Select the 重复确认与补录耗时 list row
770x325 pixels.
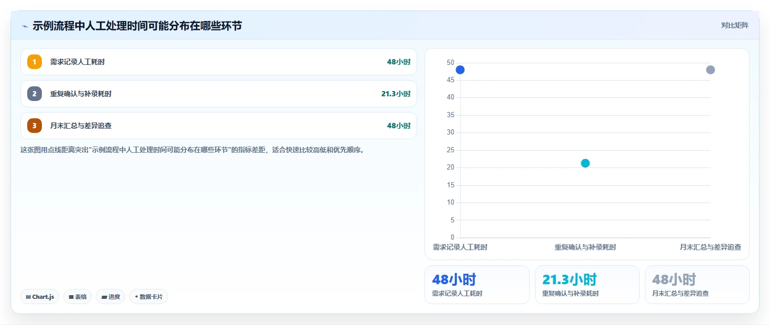(x=219, y=94)
